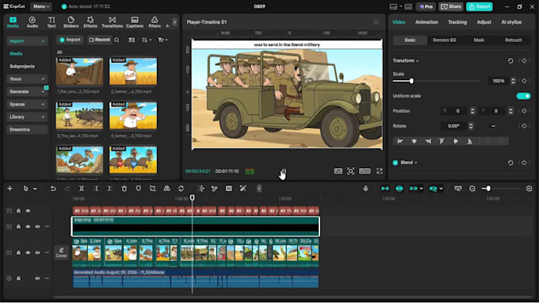
Task: Undo the last edit
Action: click(53, 189)
